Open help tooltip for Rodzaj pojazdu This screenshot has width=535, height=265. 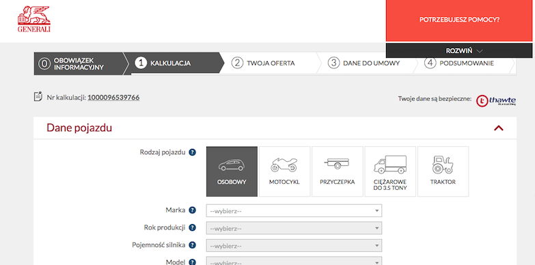click(193, 152)
